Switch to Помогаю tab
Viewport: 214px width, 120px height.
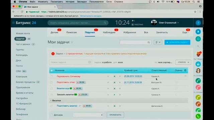pyautogui.click(x=72, y=32)
